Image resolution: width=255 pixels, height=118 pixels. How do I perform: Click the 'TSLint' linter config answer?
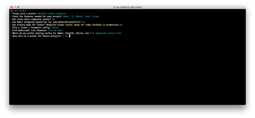(x=55, y=28)
